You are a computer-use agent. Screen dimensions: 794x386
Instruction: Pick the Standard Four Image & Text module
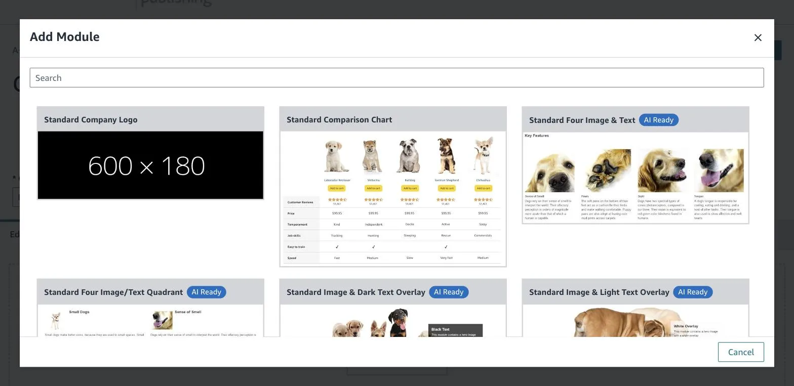pyautogui.click(x=636, y=165)
